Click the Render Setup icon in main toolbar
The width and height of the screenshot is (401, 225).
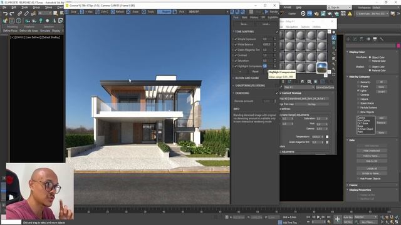(316, 14)
